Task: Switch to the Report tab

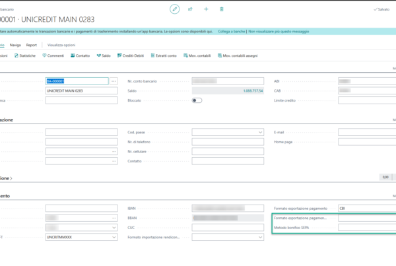Action: tap(31, 45)
